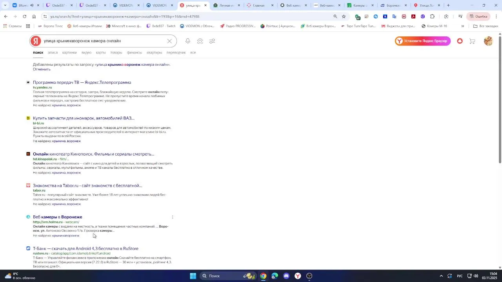Reload the page with the refresh icon
The image size is (502, 282).
click(25, 16)
